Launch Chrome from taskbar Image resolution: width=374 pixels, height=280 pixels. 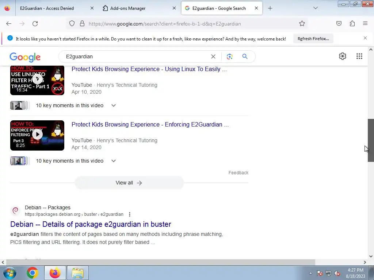(x=33, y=273)
